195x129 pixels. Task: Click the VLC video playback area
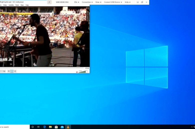coord(45,37)
